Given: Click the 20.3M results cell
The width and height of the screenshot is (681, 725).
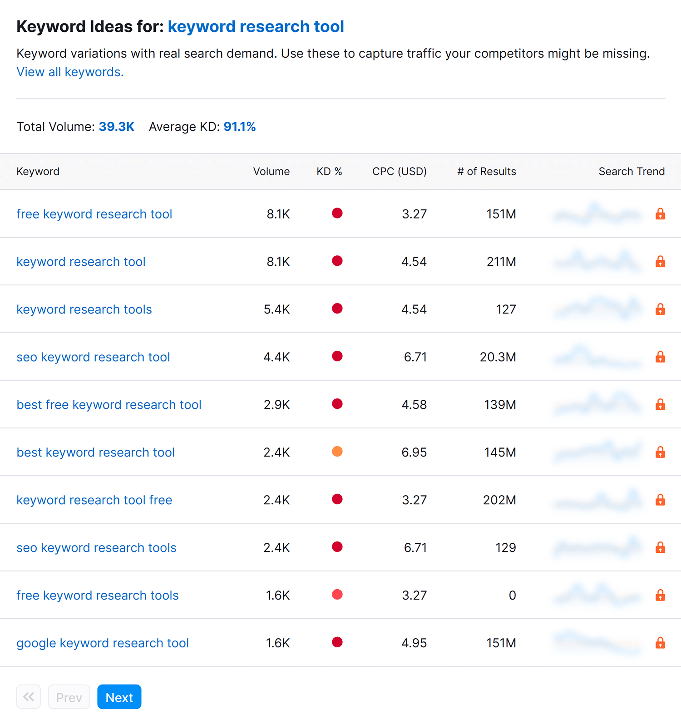Looking at the screenshot, I should 498,357.
